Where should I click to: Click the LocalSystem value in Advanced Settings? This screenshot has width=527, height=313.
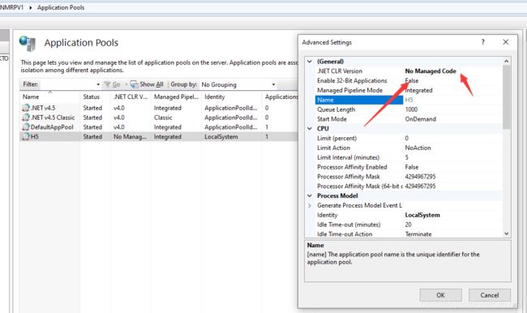click(x=422, y=215)
